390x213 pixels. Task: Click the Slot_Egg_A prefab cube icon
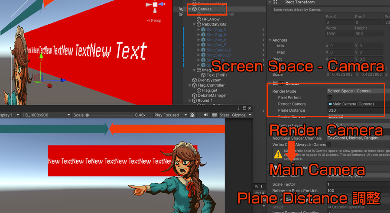[x=203, y=30]
